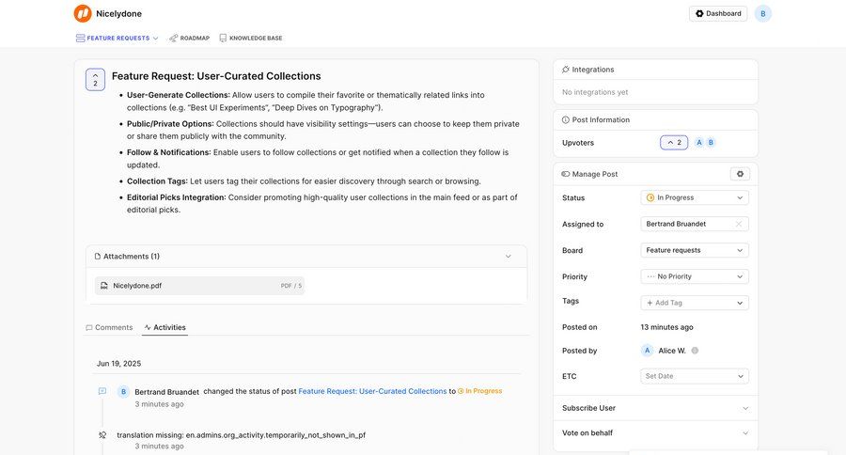The height and width of the screenshot is (455, 846).
Task: Click the '13 minutes ago' posted time
Action: tap(666, 327)
